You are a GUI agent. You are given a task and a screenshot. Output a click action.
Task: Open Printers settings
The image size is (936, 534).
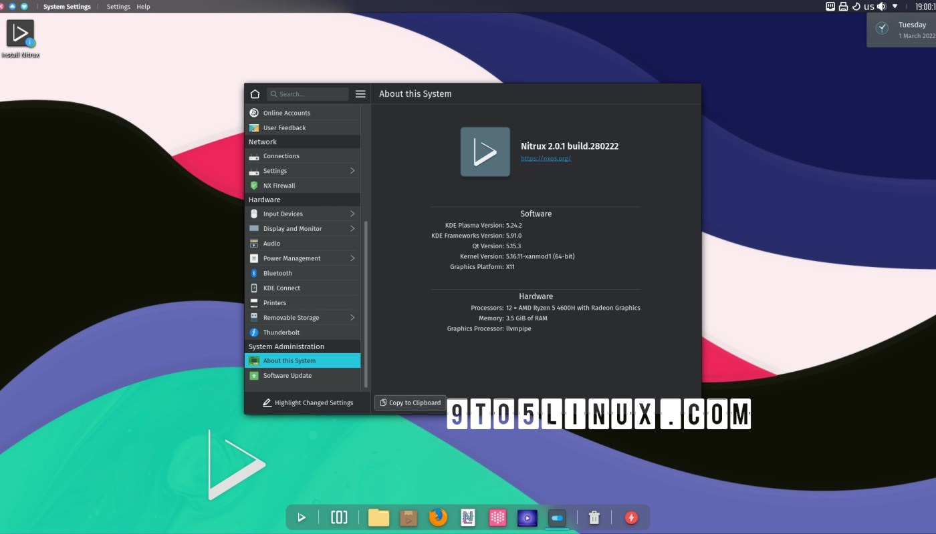(303, 302)
